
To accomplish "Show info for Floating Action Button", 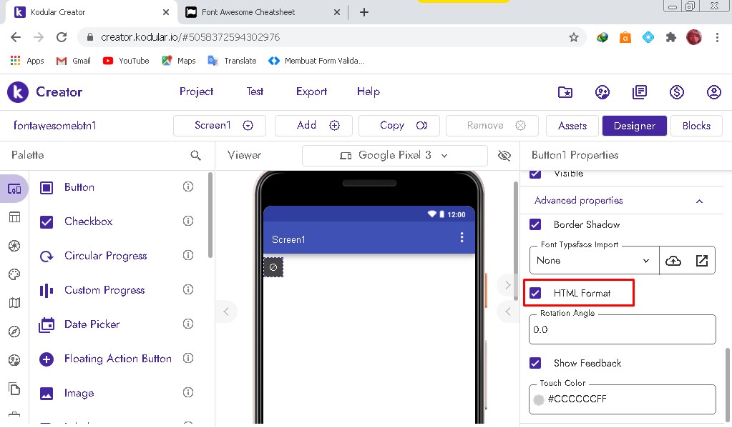I will pyautogui.click(x=188, y=358).
